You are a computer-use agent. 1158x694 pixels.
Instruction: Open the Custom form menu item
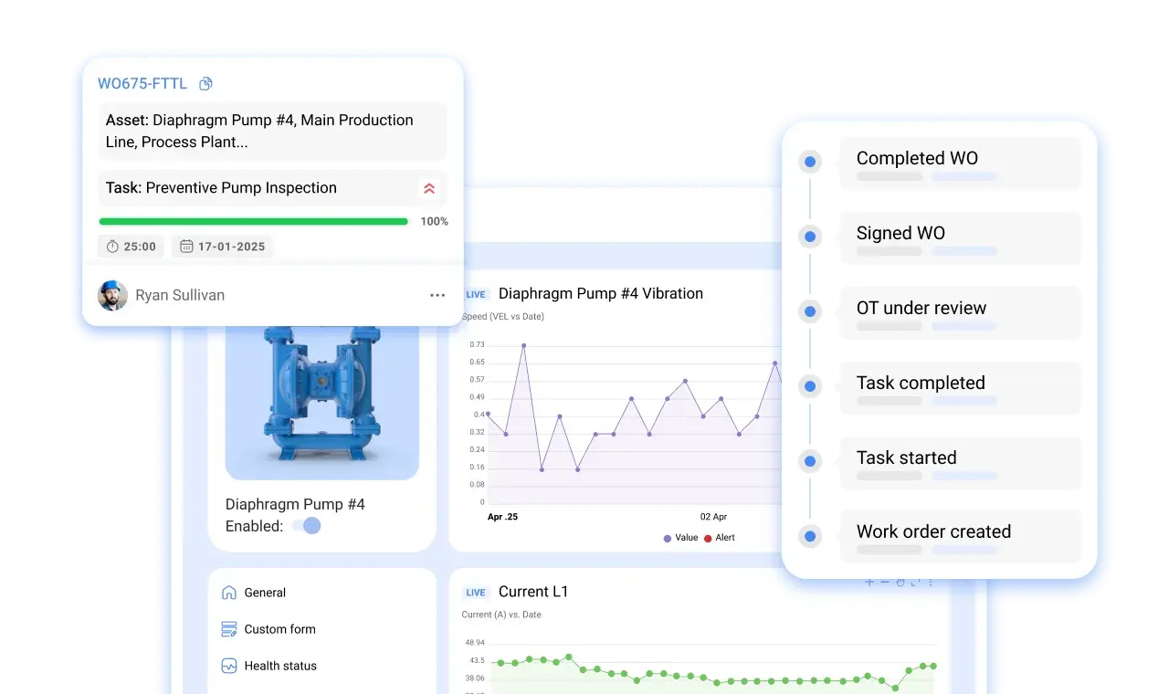pos(279,629)
